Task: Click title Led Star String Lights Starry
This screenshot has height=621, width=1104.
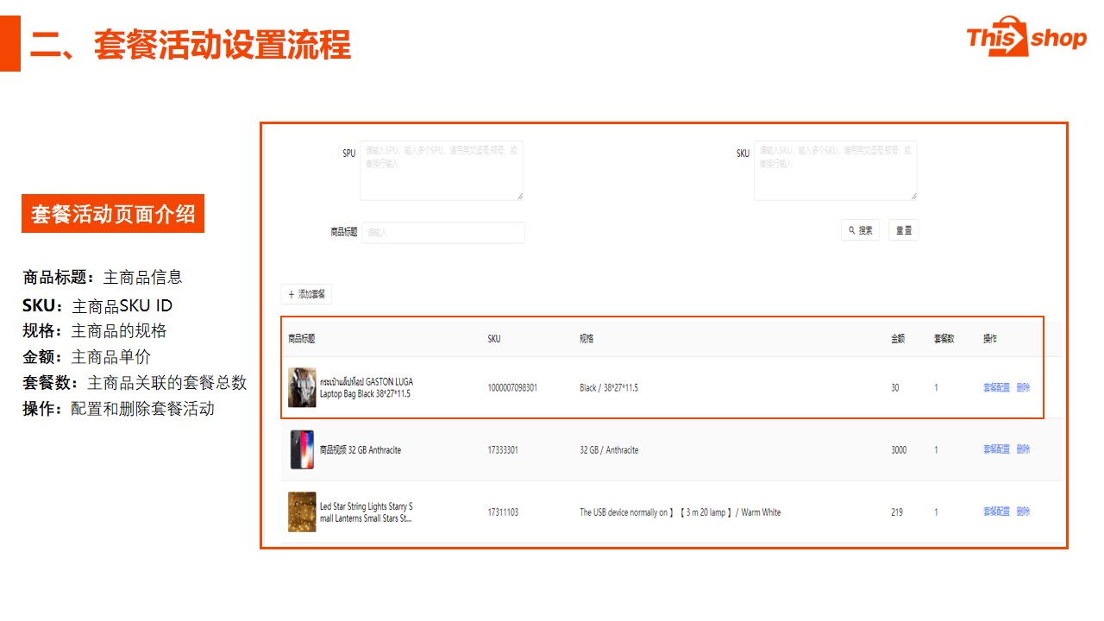Action: tap(367, 512)
